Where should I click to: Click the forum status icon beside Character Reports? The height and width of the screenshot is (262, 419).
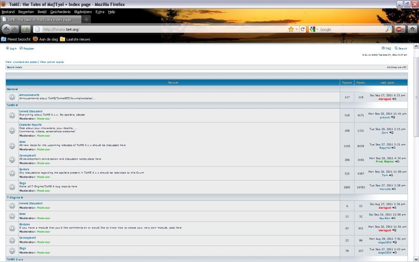coord(12,131)
